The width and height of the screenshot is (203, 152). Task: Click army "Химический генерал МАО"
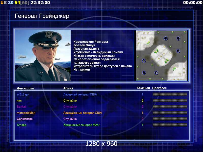click(81, 125)
